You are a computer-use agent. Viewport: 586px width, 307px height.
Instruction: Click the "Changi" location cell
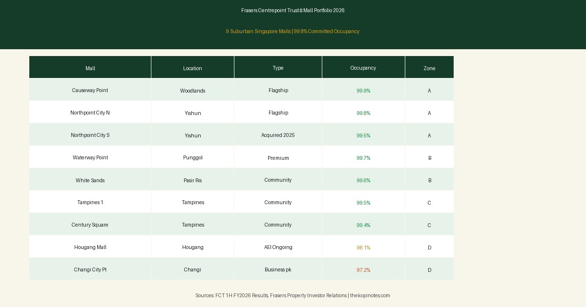(192, 269)
